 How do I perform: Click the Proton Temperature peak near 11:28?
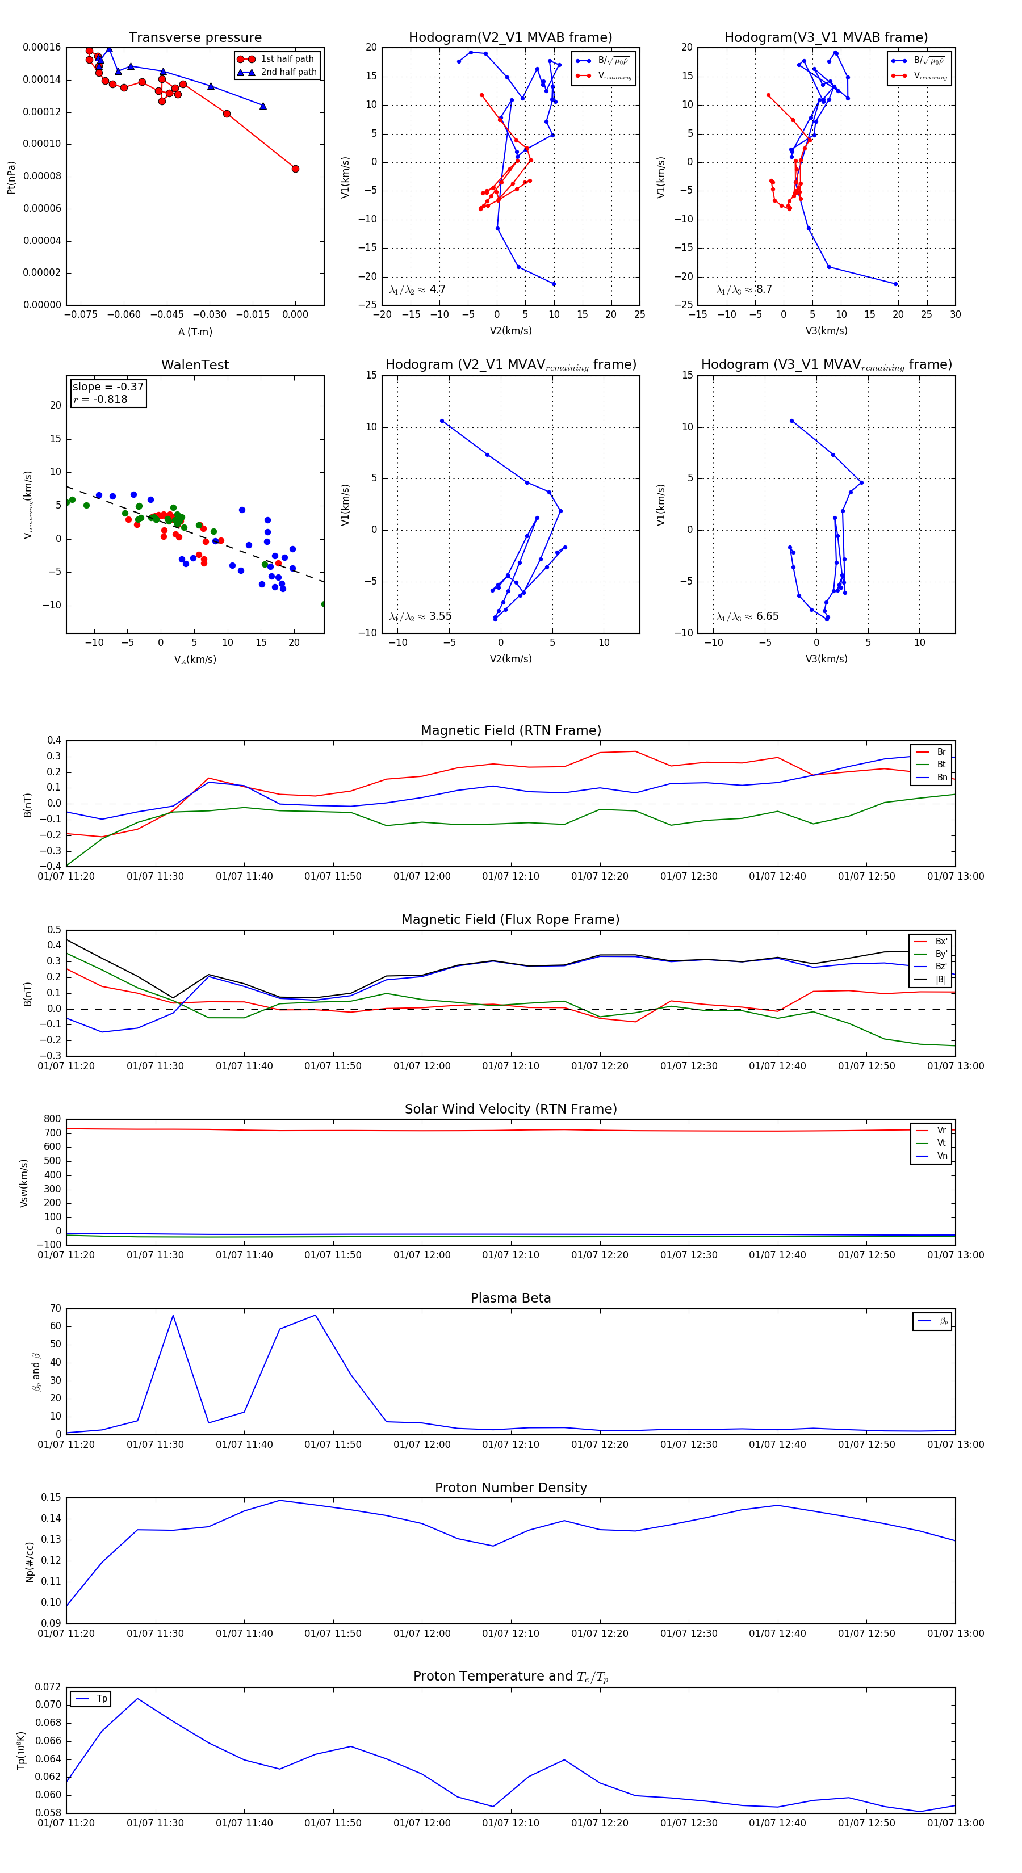[137, 1699]
